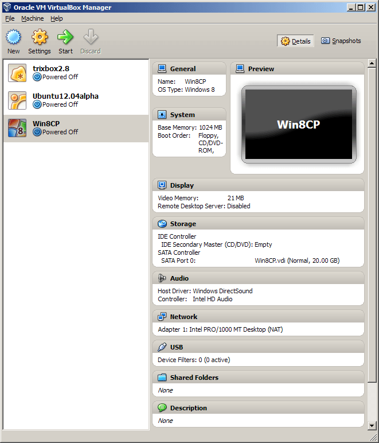Click the power state icon under Win8CP

click(37, 132)
